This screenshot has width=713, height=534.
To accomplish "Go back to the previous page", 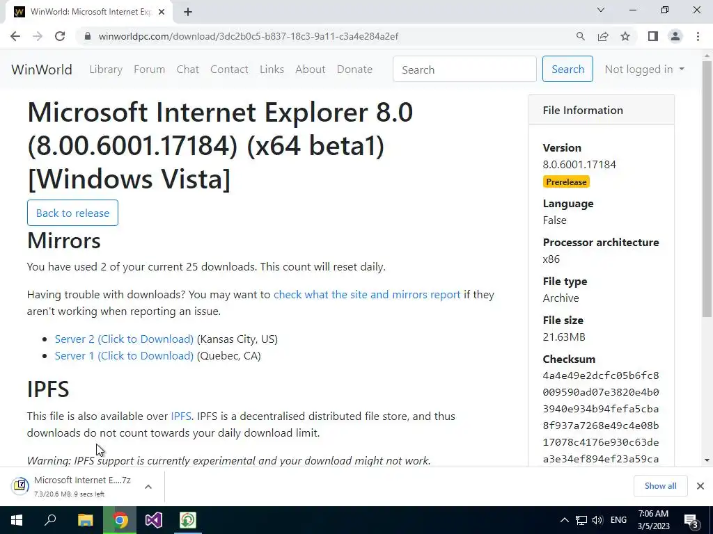I will pos(15,36).
